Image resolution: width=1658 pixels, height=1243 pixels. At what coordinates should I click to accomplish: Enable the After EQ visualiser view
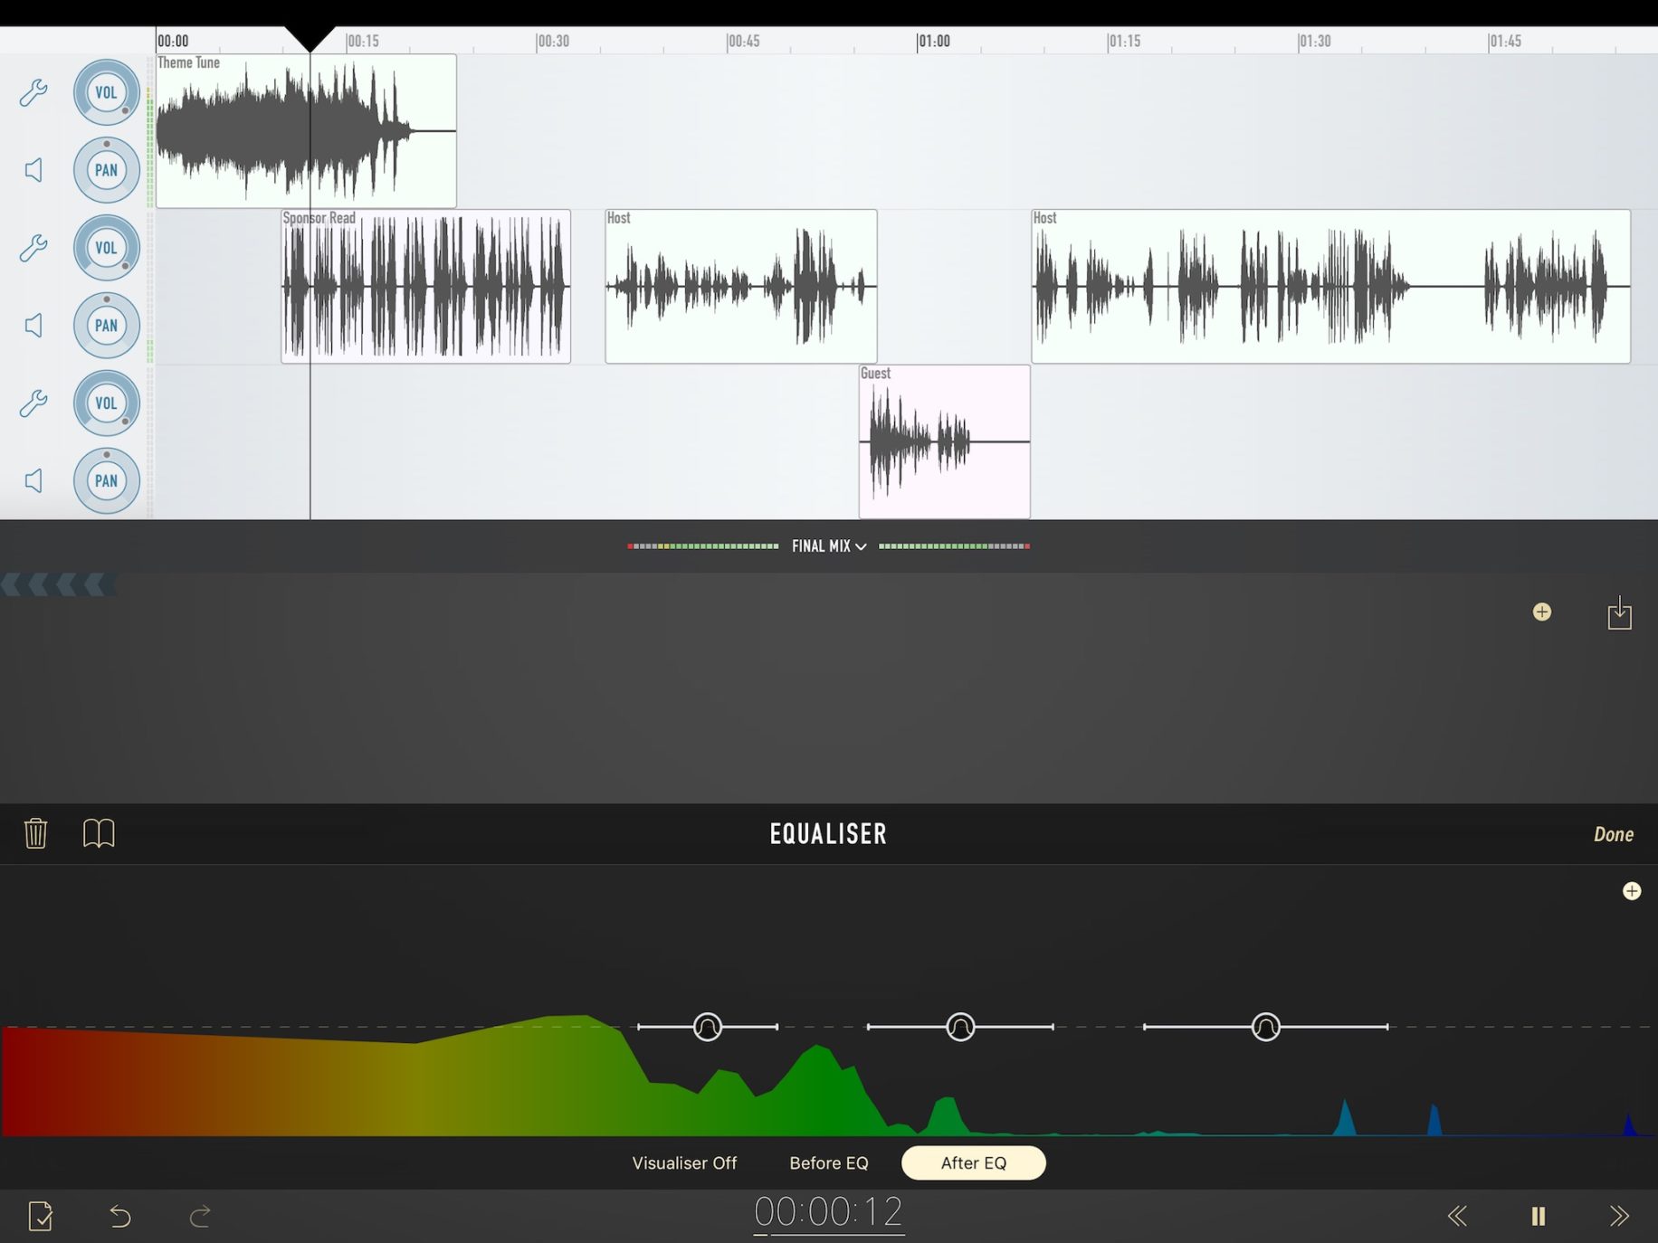click(973, 1163)
